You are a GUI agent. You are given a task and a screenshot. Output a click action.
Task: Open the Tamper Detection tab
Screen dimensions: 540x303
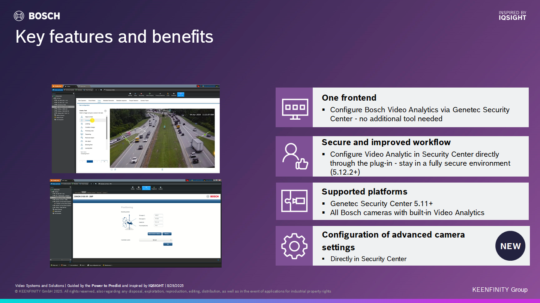tap(133, 101)
